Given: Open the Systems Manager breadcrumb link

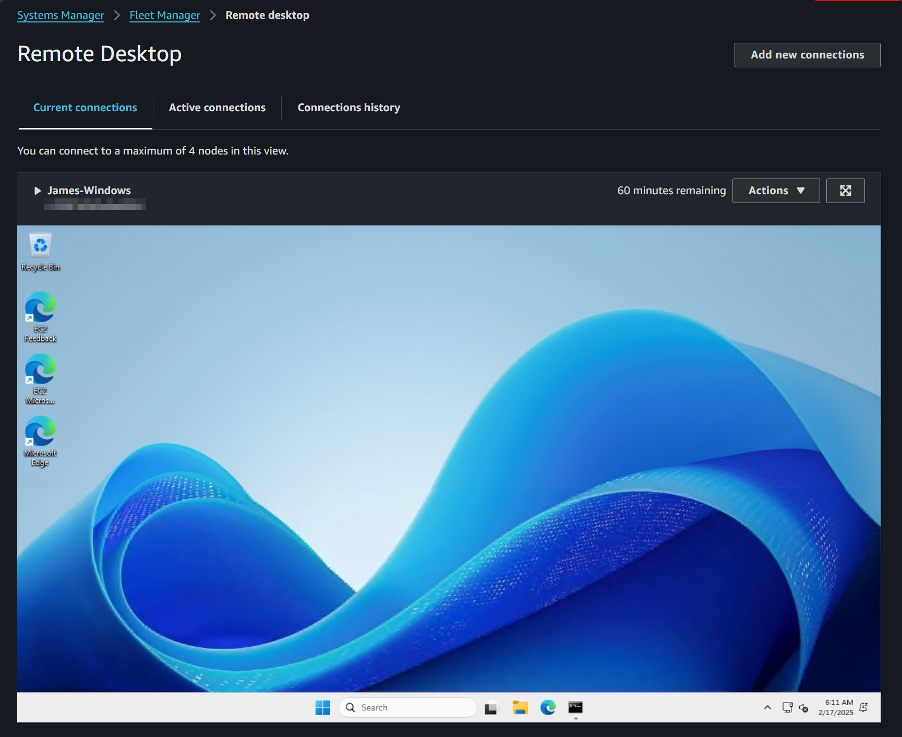Looking at the screenshot, I should point(61,15).
